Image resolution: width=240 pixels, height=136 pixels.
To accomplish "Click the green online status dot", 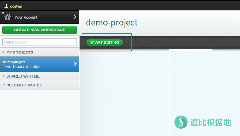I will (3, 13).
